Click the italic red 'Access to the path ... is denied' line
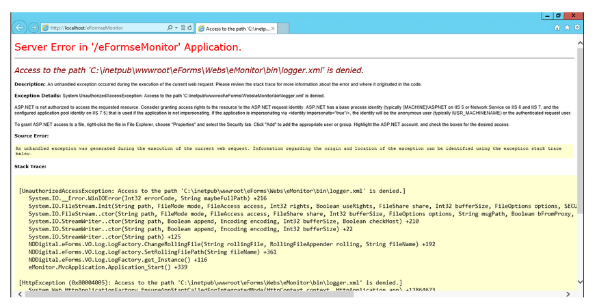This screenshot has width=597, height=307. point(189,70)
